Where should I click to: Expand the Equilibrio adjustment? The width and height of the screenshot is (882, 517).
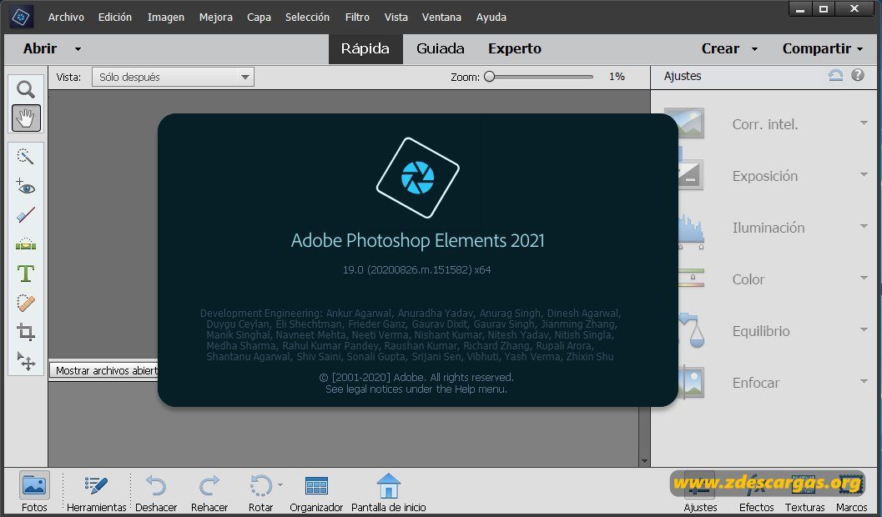pyautogui.click(x=864, y=330)
